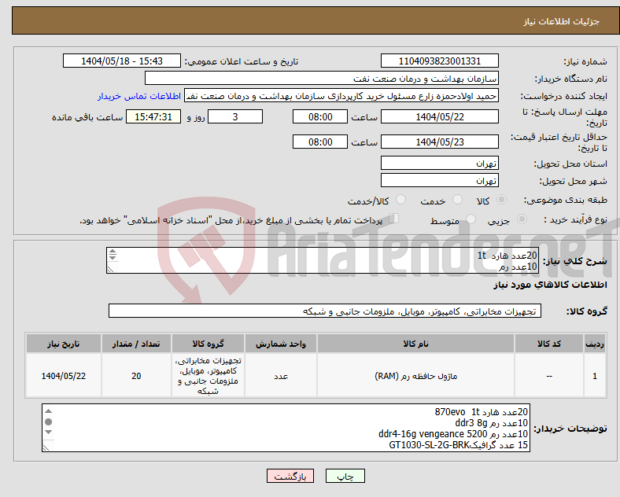The width and height of the screenshot is (620, 497).
Task: Click the ماژول حافظه رم (RAM) cell
Action: 415,376
